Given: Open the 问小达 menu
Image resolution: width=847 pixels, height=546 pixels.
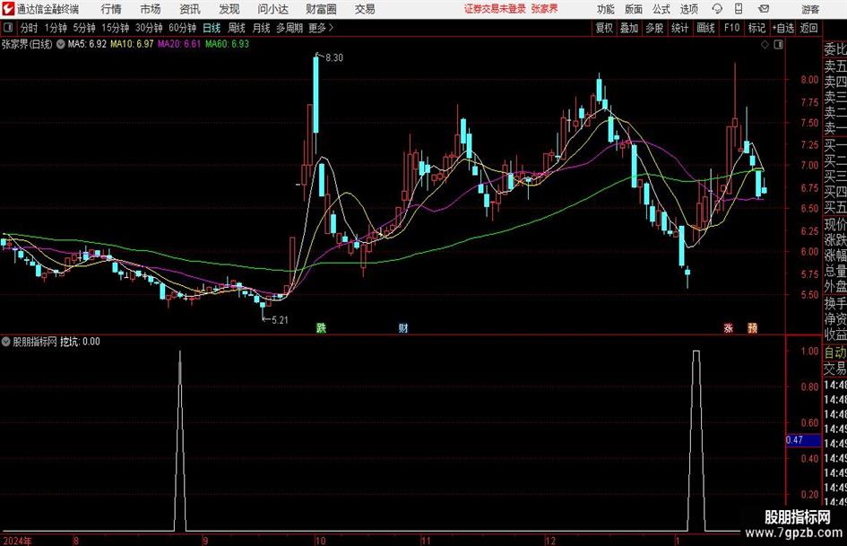Looking at the screenshot, I should [x=272, y=9].
